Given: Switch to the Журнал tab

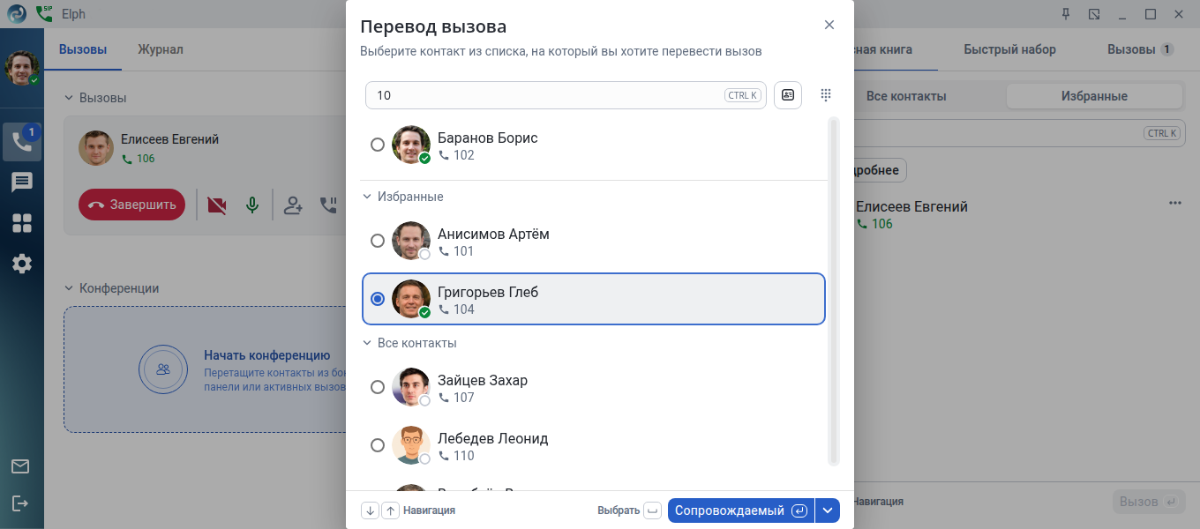Looking at the screenshot, I should pos(161,49).
